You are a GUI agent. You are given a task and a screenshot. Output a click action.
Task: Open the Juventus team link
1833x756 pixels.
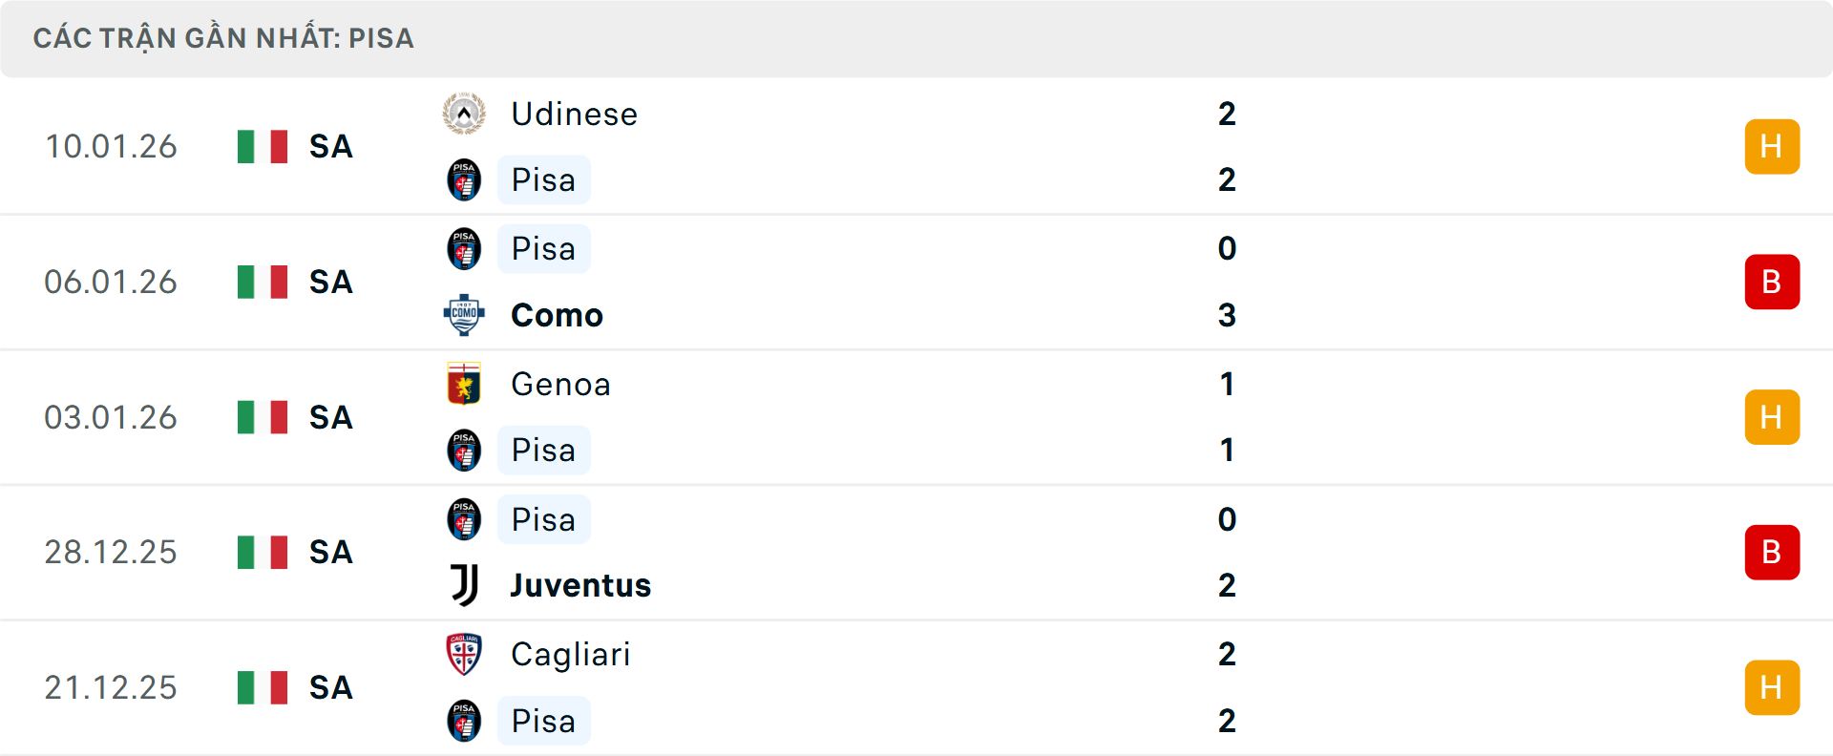point(580,585)
